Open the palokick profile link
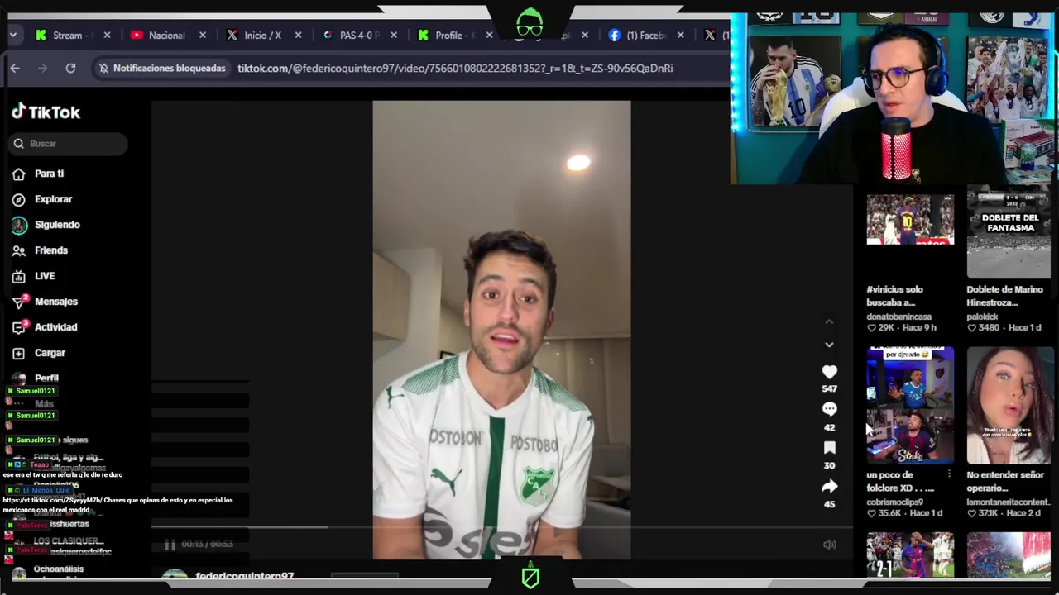1059x595 pixels. click(982, 317)
